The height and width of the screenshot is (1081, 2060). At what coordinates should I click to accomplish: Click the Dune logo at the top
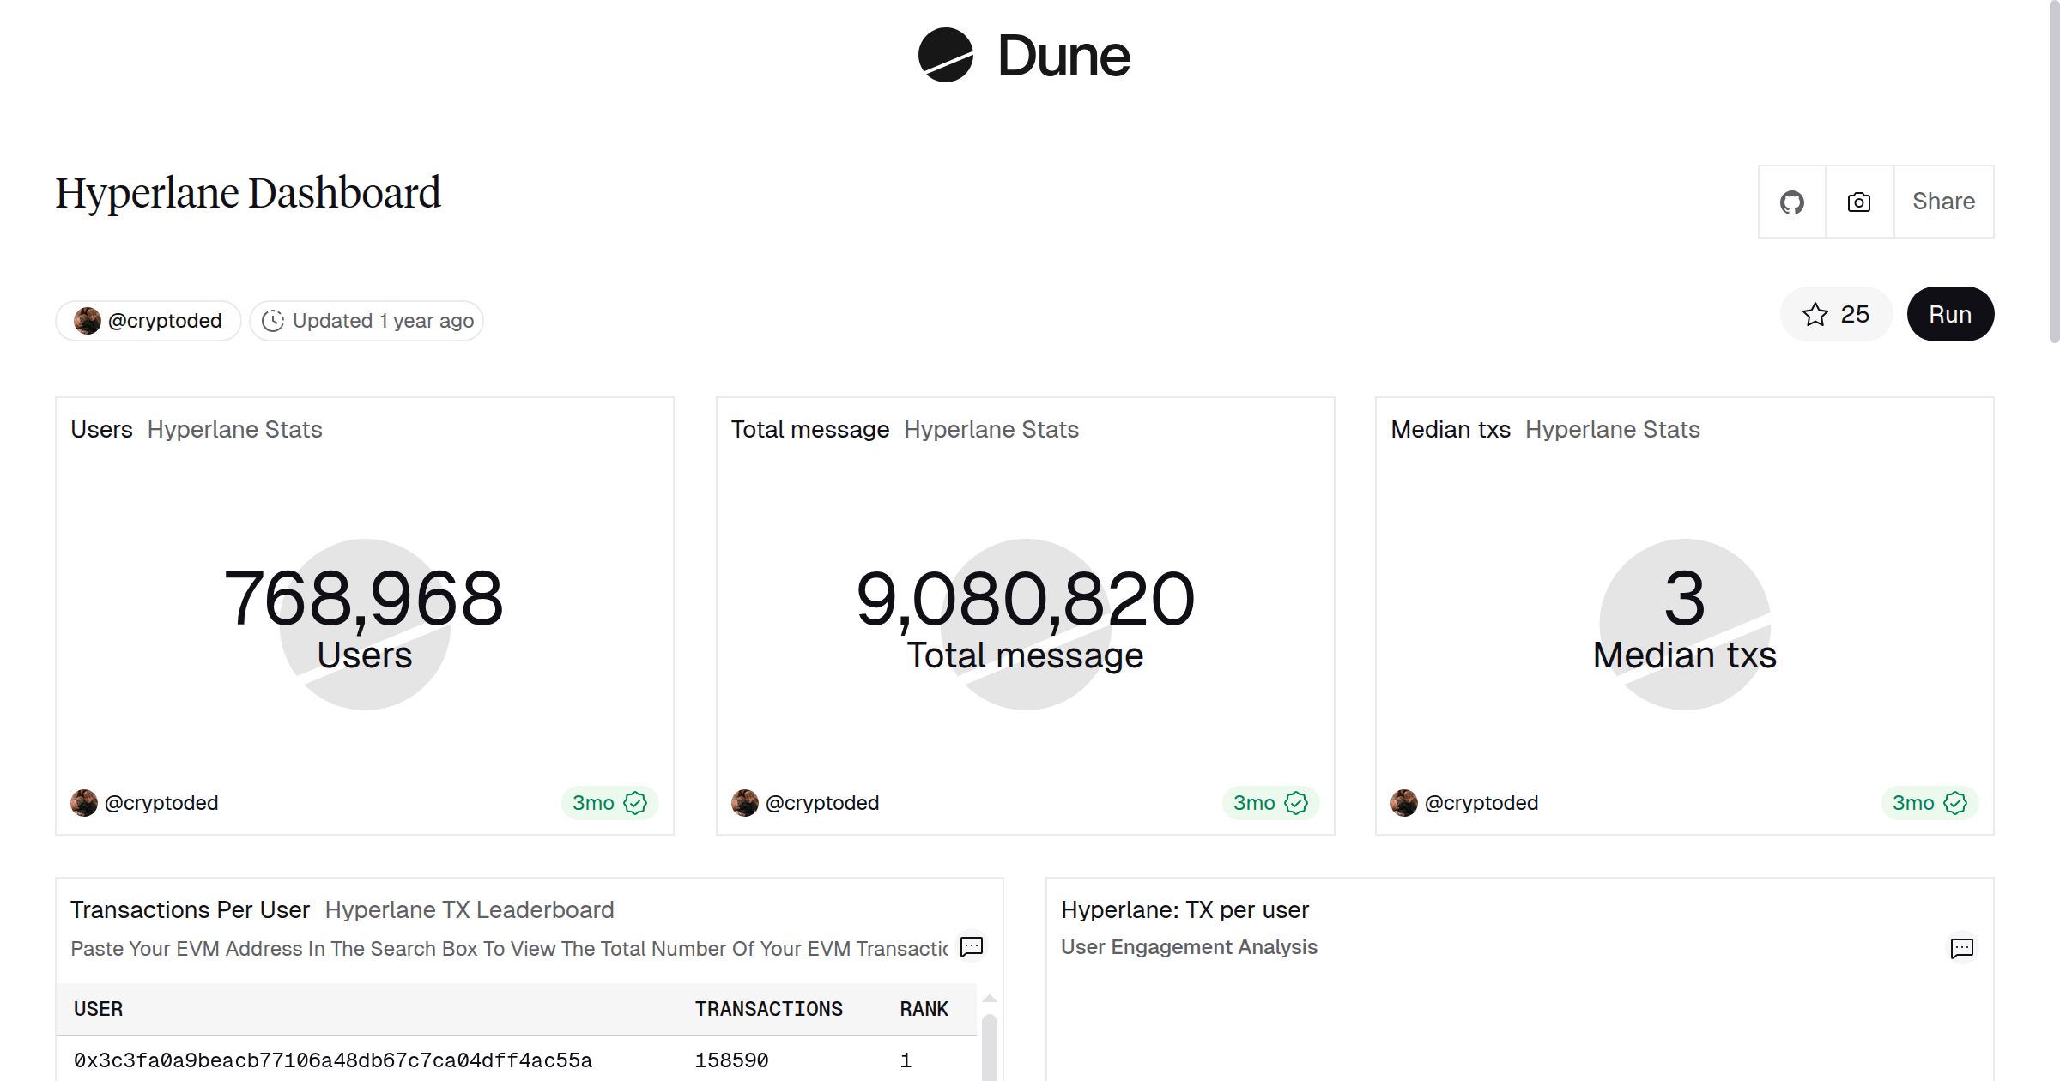click(x=1022, y=57)
